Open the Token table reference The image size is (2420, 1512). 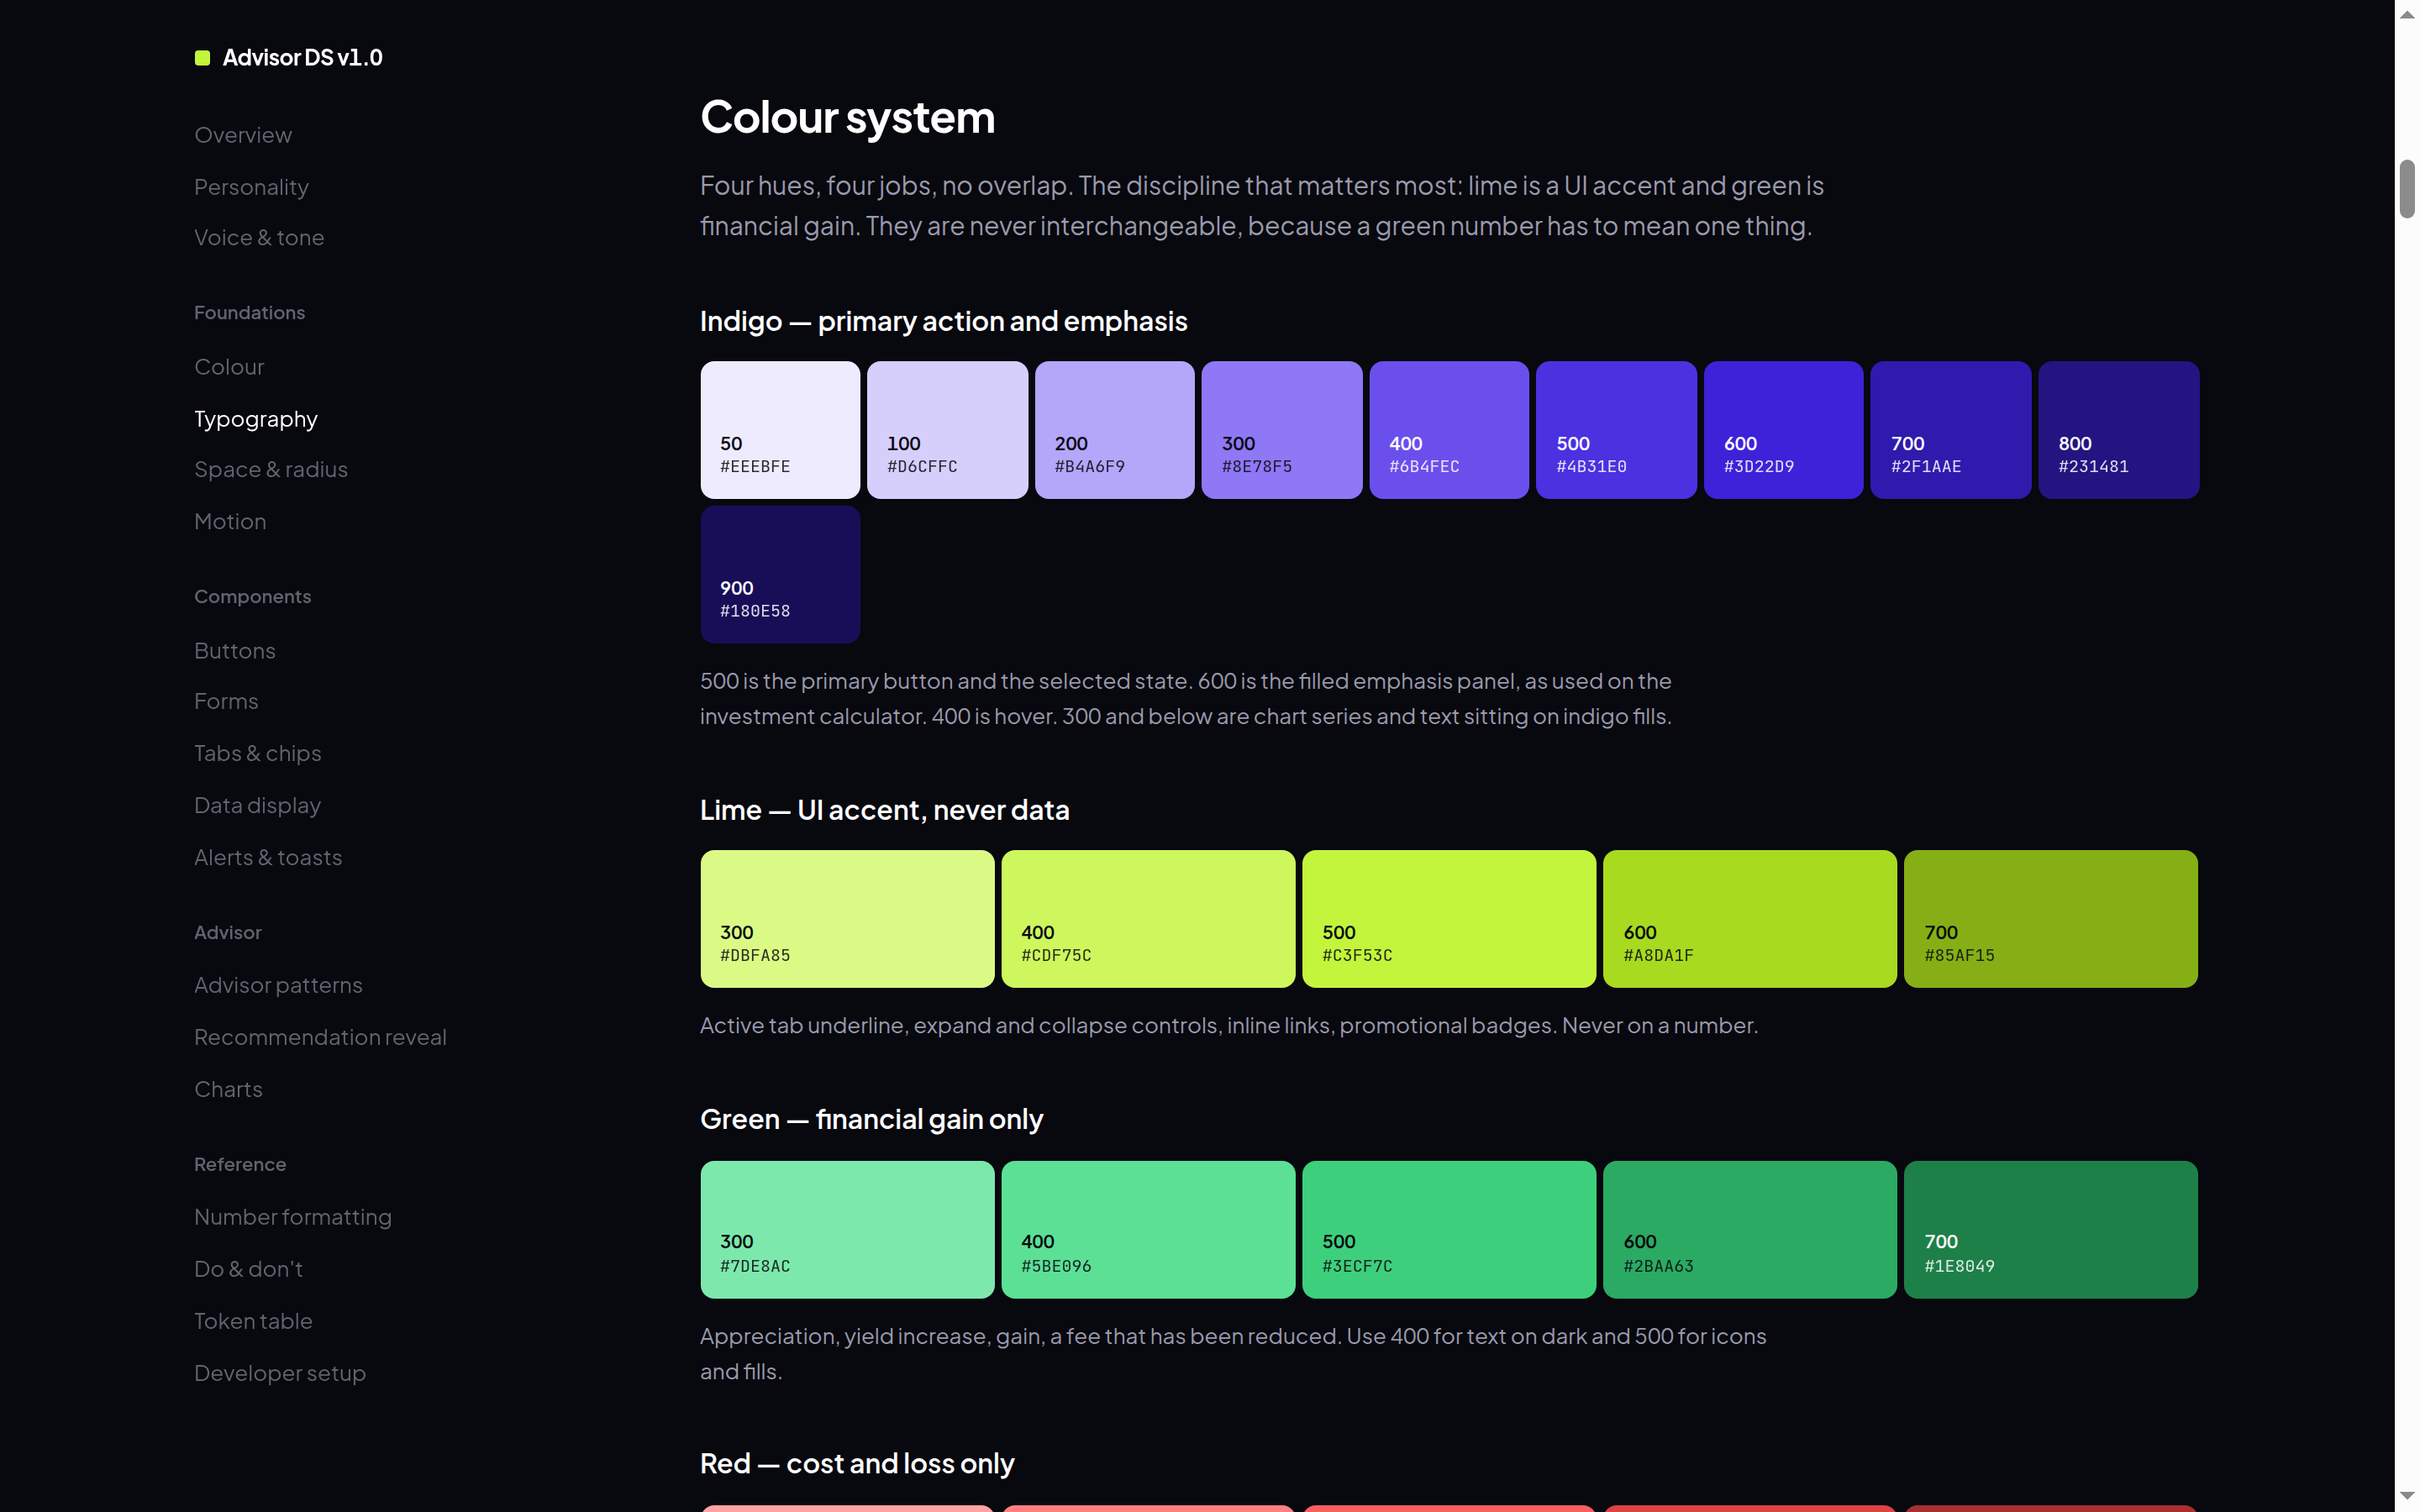pos(253,1321)
